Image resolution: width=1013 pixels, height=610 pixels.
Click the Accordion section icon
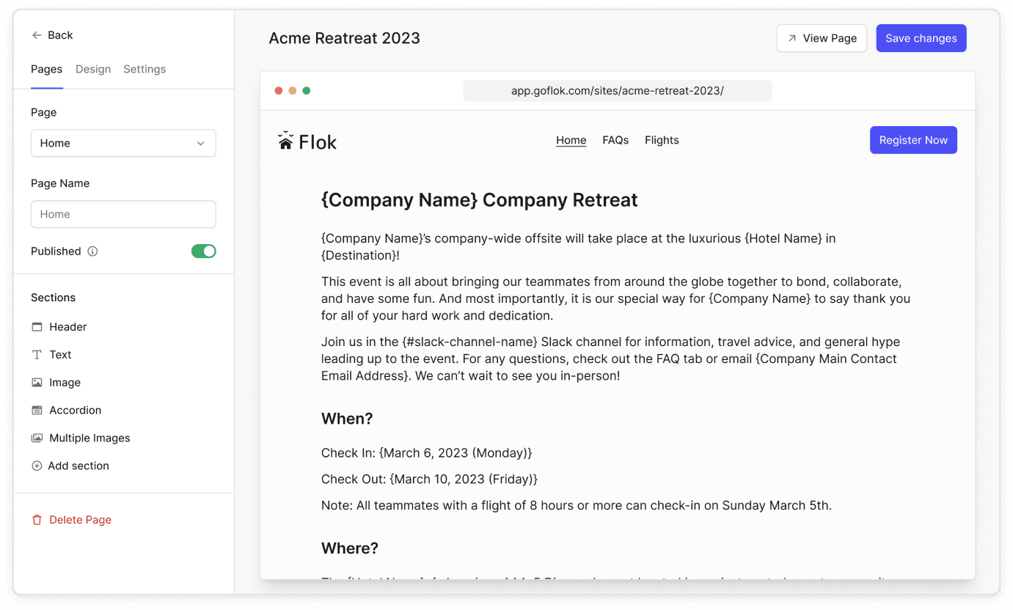pos(37,411)
